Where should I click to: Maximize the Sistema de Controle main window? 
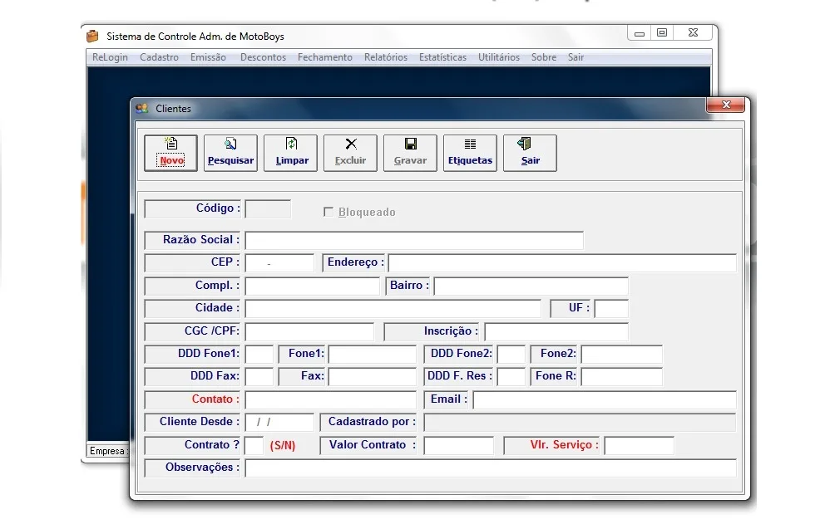click(662, 33)
